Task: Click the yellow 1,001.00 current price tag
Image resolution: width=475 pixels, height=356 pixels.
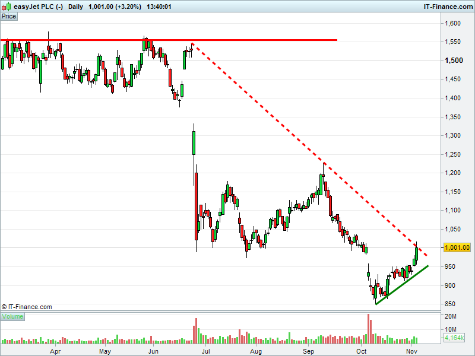Action: pyautogui.click(x=457, y=247)
